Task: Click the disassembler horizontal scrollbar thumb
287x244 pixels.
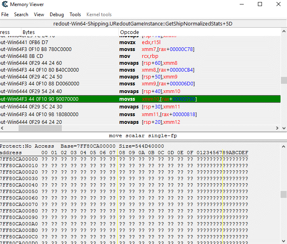Action: click(40, 128)
